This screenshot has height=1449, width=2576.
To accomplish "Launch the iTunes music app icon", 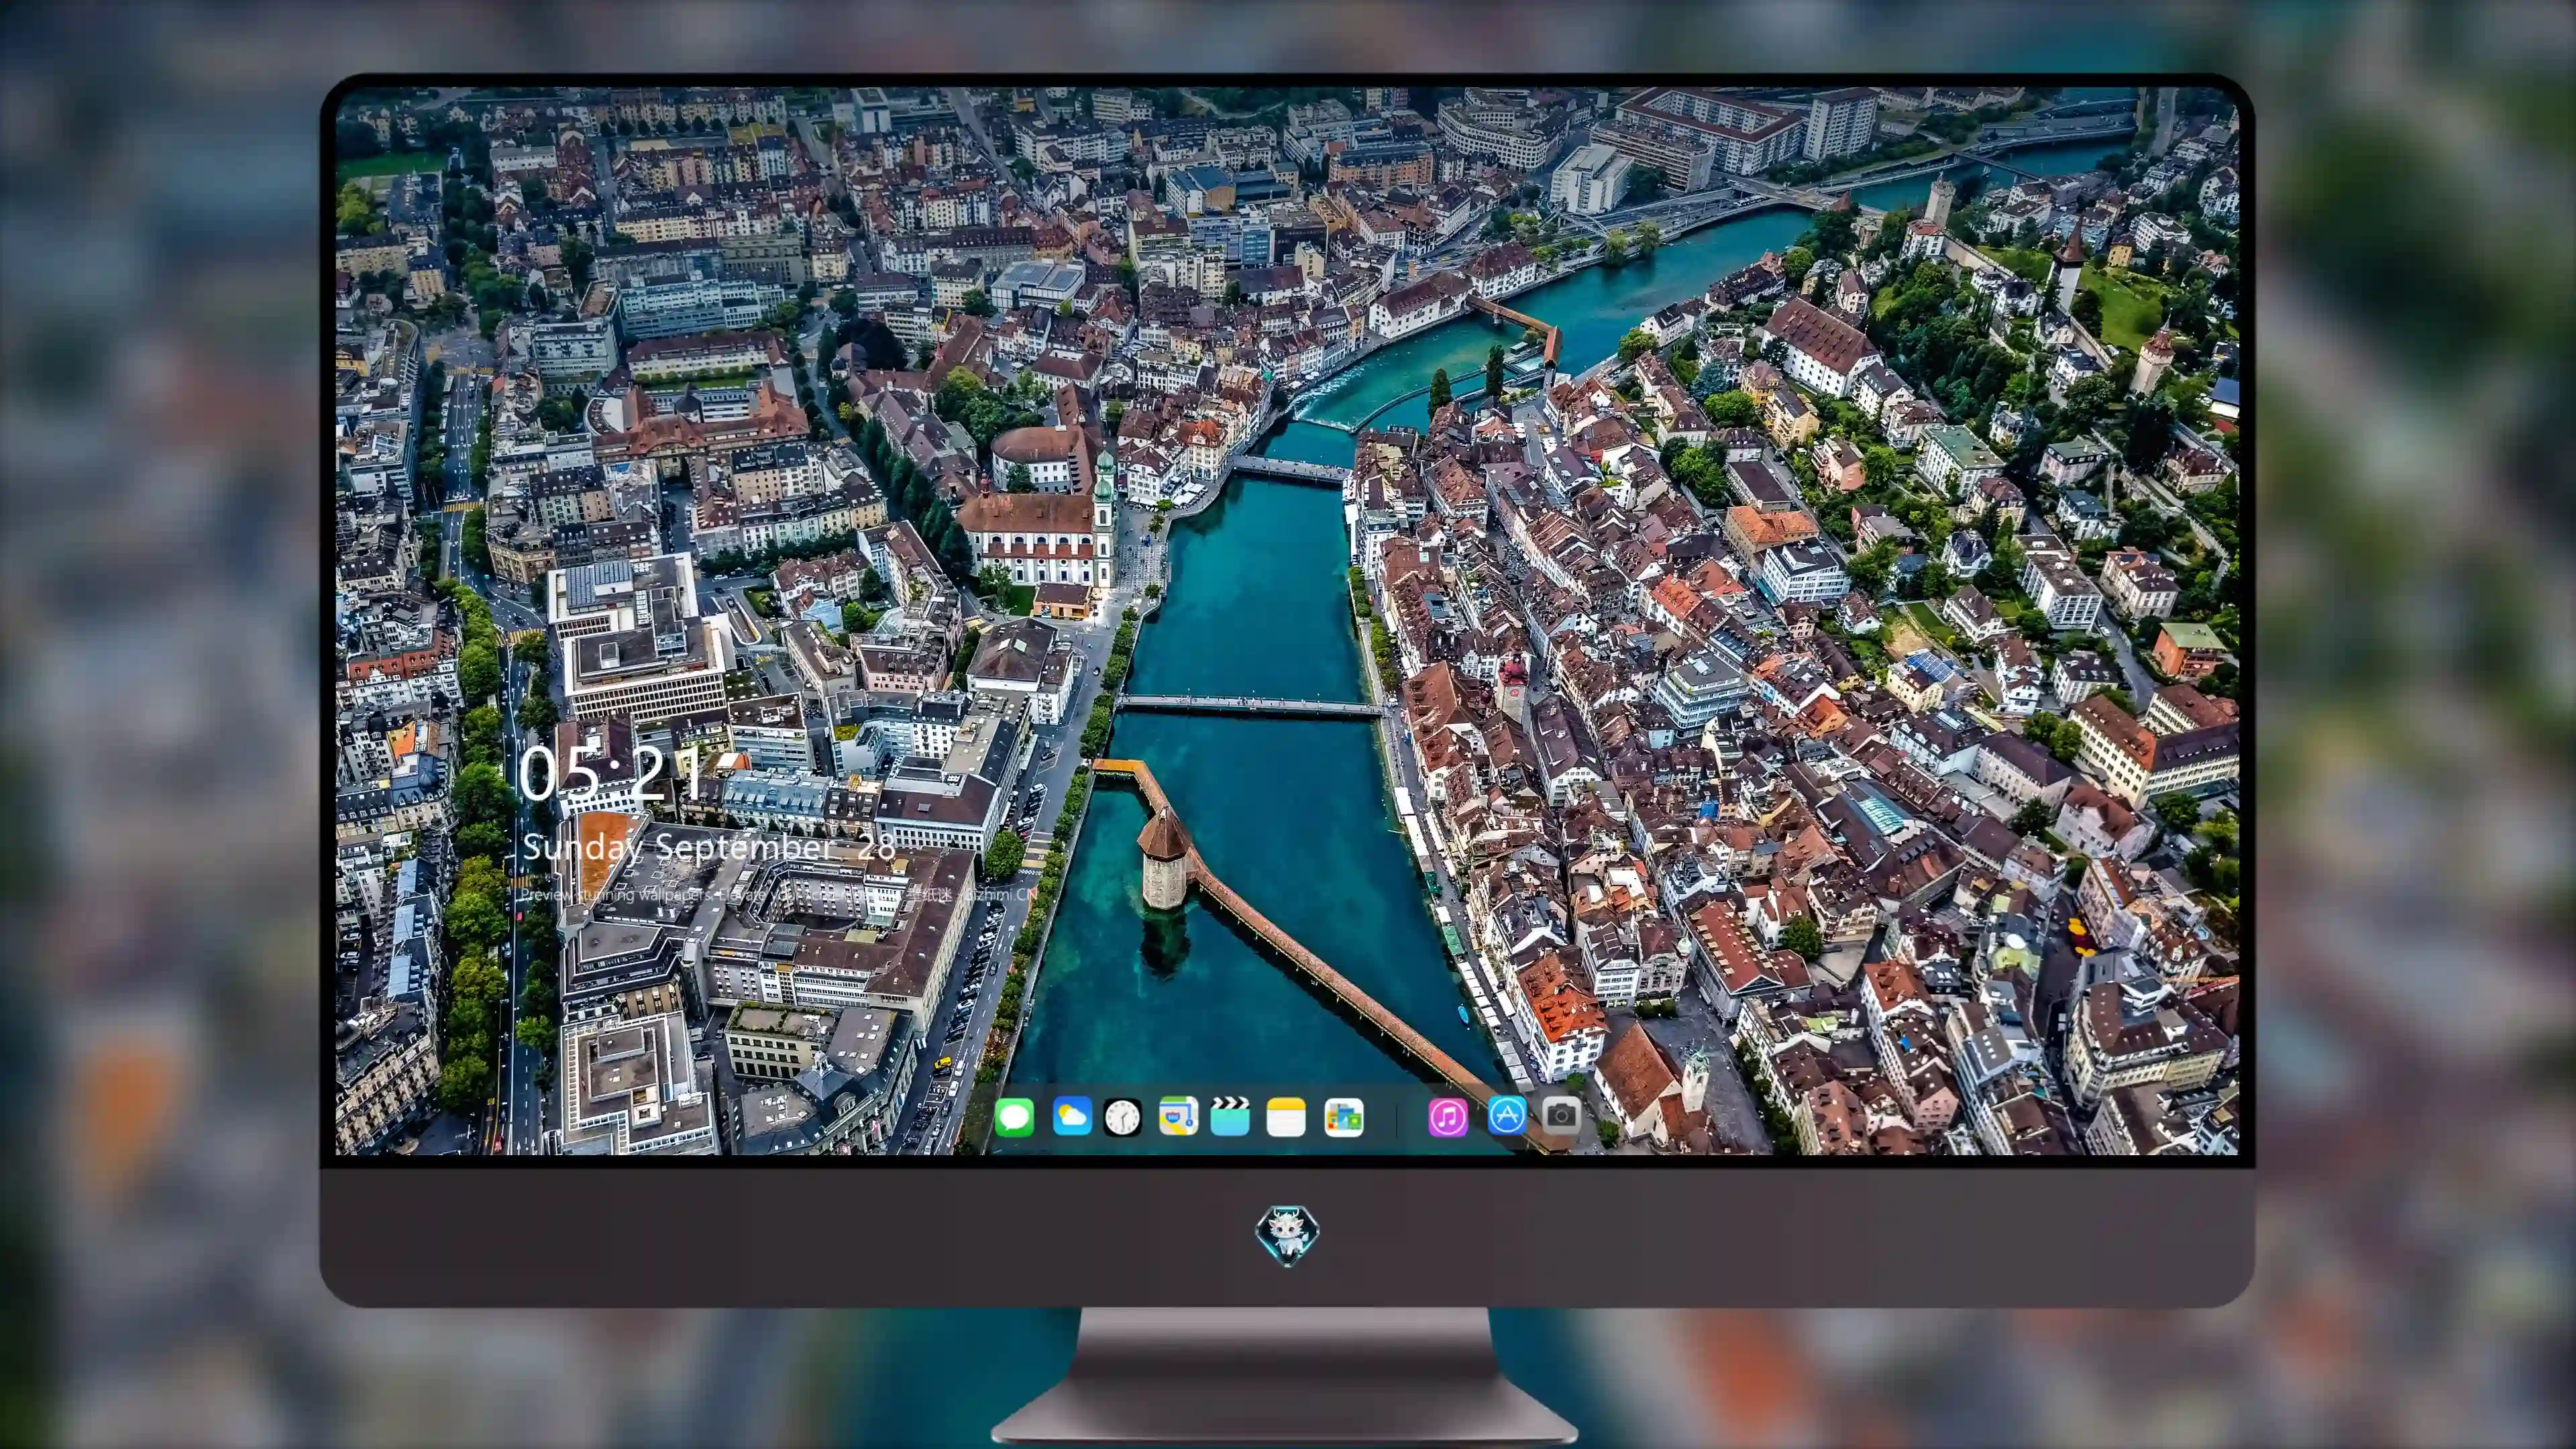I will click(1448, 1117).
